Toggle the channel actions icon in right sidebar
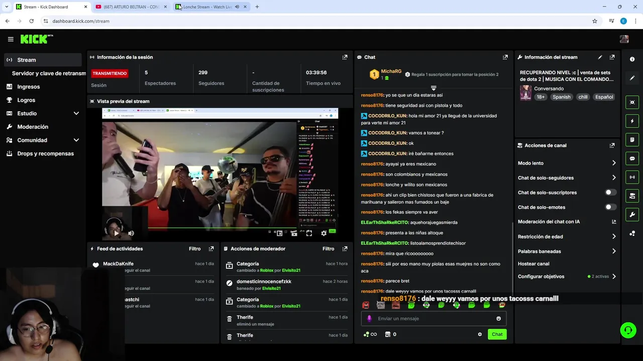Image resolution: width=643 pixels, height=361 pixels. [632, 196]
